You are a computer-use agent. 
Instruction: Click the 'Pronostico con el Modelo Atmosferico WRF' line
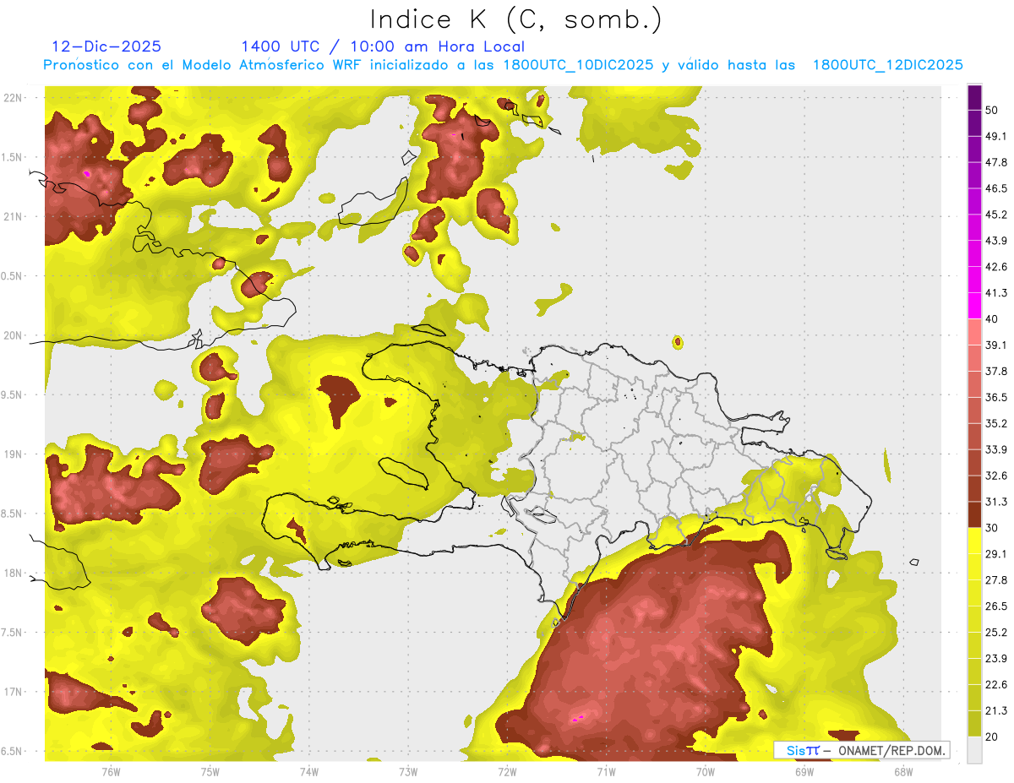pos(504,65)
